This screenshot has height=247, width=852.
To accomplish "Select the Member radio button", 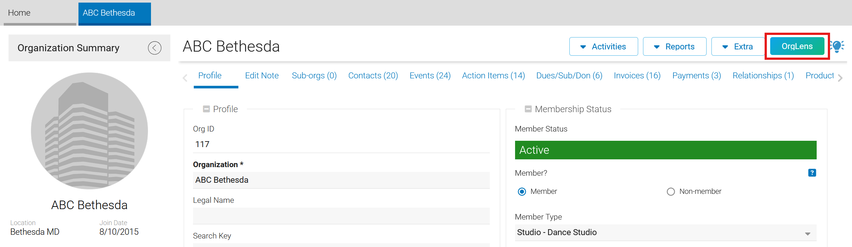I will pos(522,192).
